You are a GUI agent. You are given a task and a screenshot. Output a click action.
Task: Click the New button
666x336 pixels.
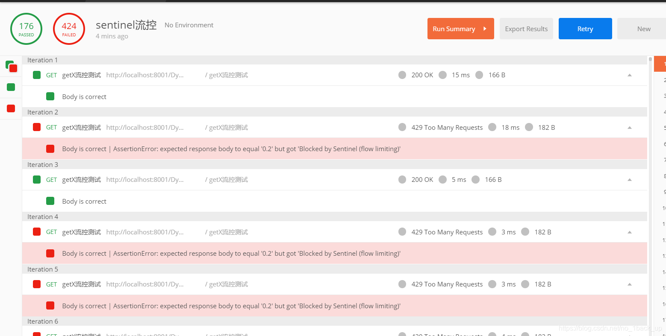point(642,29)
